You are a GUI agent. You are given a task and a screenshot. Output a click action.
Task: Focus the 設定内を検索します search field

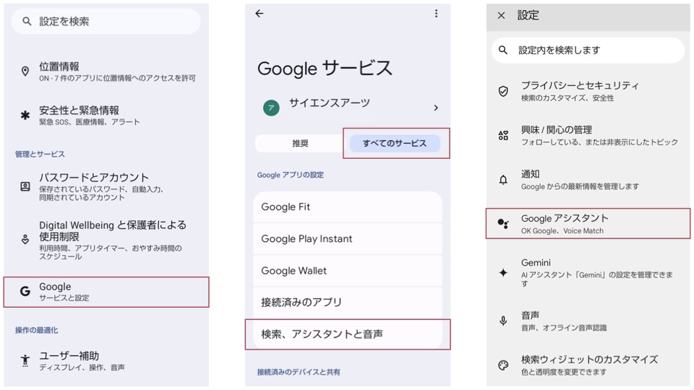point(588,50)
